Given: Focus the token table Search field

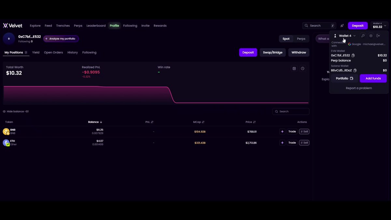Looking at the screenshot, I should [x=291, y=111].
